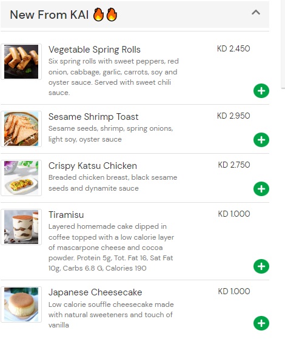Open the Vegetable Spring Rolls thumbnail image

[21, 62]
